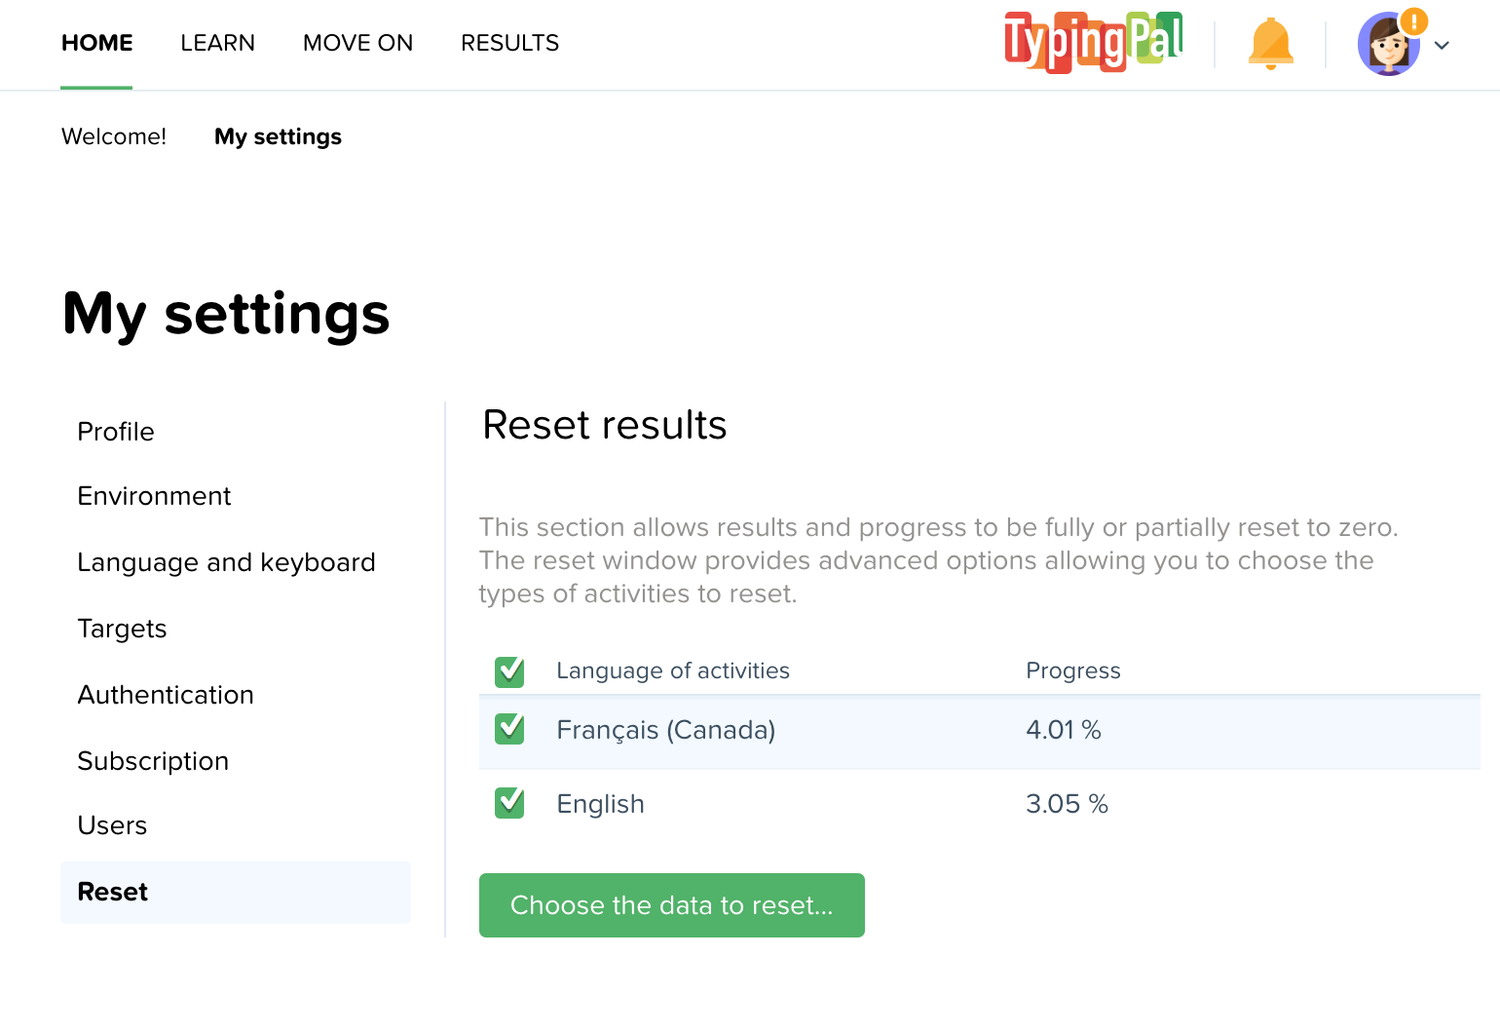The image size is (1500, 1033).
Task: Open the notifications bell
Action: pos(1270,44)
